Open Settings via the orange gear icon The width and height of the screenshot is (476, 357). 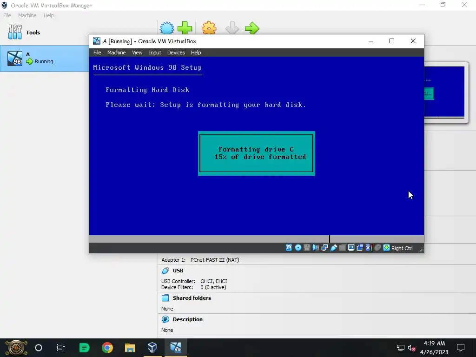click(x=209, y=28)
